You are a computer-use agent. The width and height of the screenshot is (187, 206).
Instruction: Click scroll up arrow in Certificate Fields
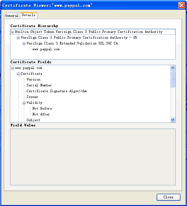[x=172, y=68]
